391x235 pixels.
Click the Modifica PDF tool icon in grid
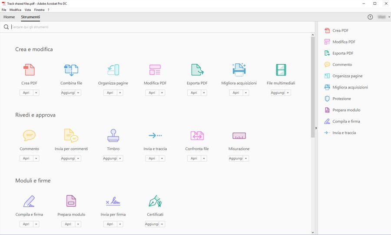click(155, 70)
